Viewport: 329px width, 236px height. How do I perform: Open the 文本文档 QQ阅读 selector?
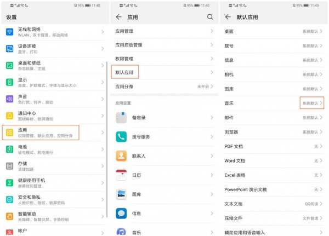pos(314,204)
